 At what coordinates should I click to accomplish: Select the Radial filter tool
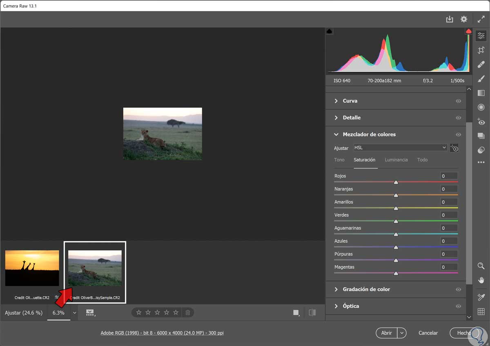tap(481, 107)
